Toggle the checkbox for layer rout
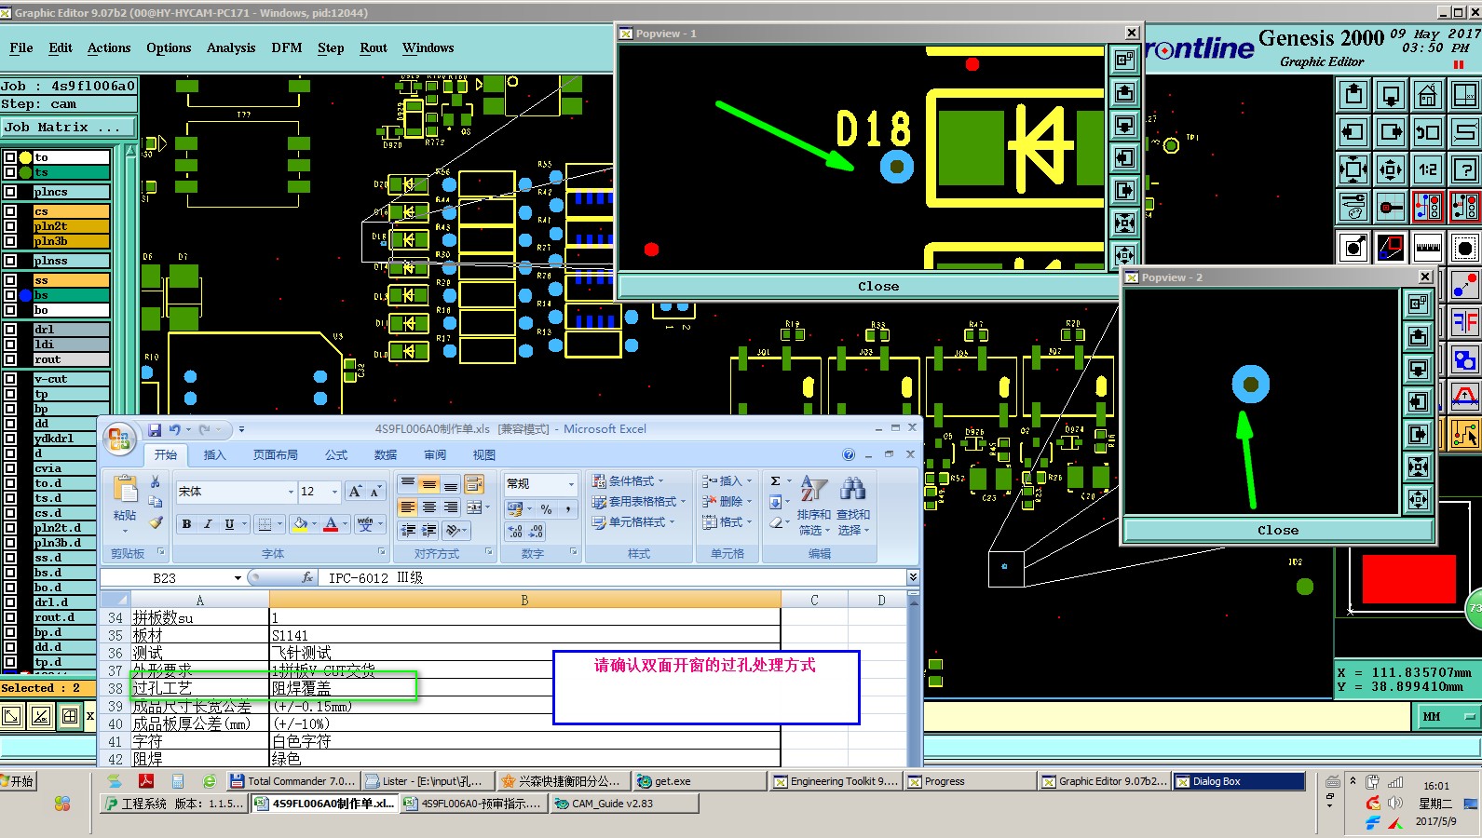The image size is (1482, 838). 10,359
